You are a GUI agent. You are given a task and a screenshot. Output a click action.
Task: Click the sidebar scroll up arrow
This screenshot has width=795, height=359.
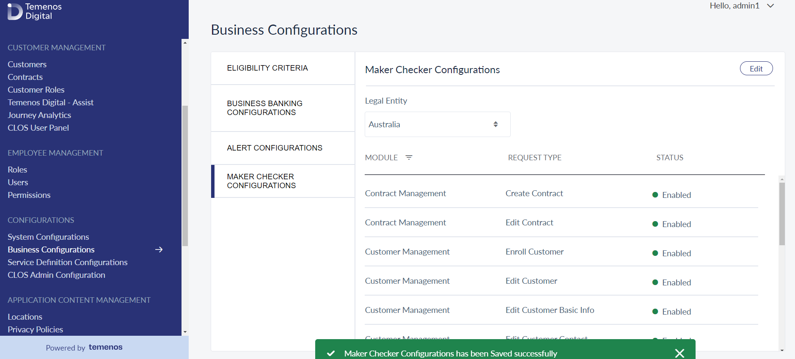click(x=185, y=43)
